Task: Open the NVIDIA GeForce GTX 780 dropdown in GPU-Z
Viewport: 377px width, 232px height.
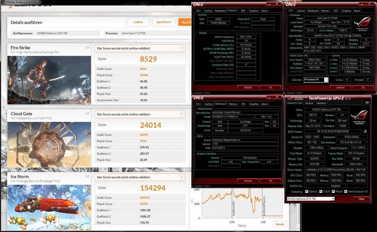Action: (x=333, y=199)
